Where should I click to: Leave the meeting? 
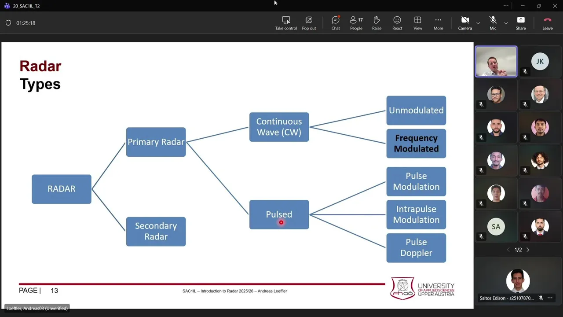(548, 23)
